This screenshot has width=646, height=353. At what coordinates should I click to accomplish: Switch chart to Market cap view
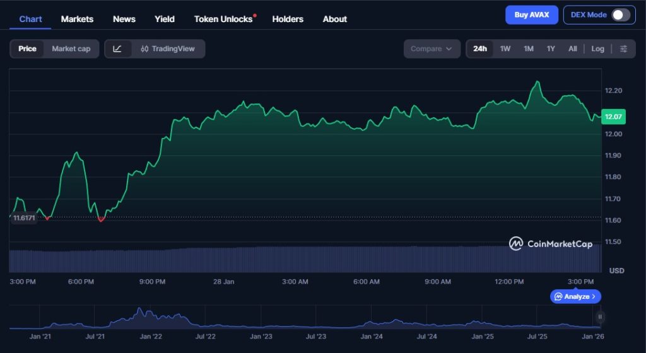[x=71, y=49]
